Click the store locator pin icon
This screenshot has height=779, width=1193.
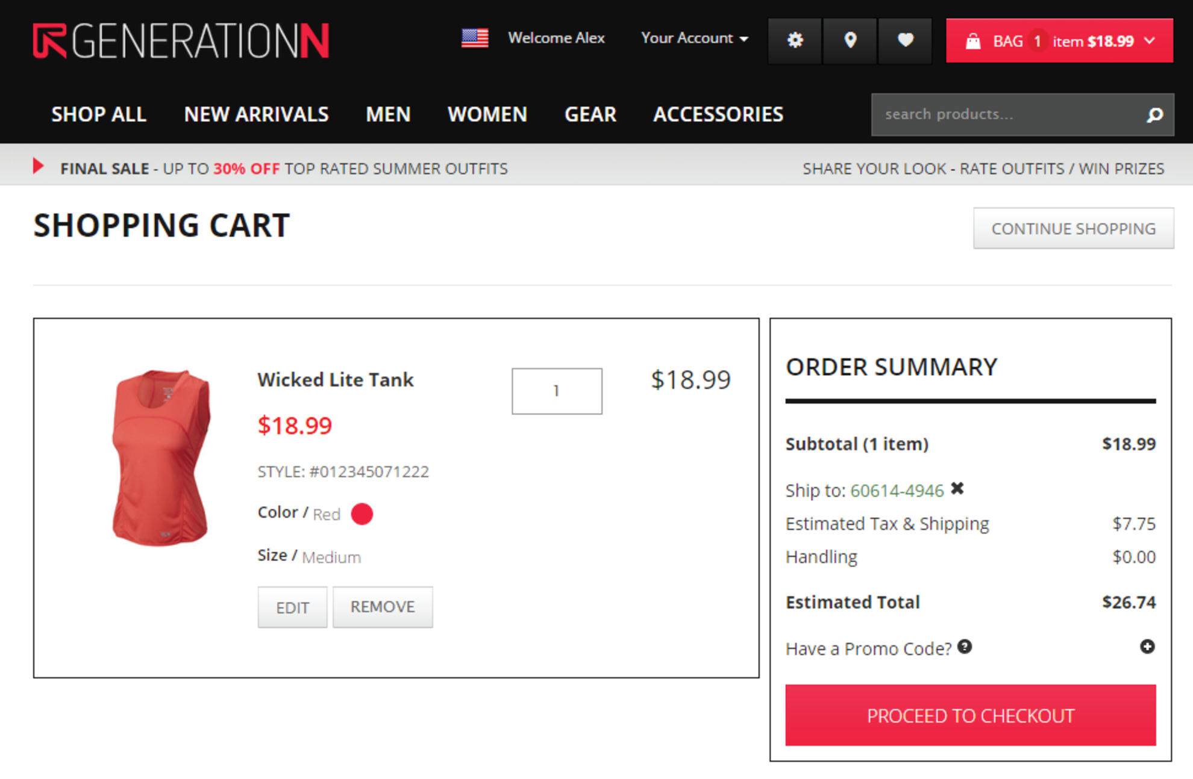(x=850, y=40)
